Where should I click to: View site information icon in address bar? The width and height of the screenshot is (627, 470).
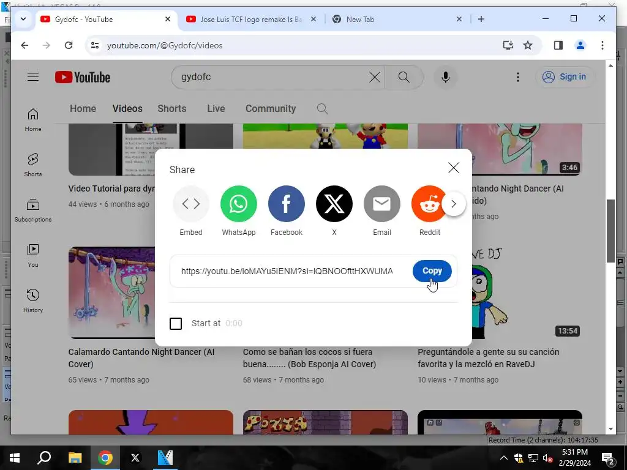pyautogui.click(x=95, y=45)
